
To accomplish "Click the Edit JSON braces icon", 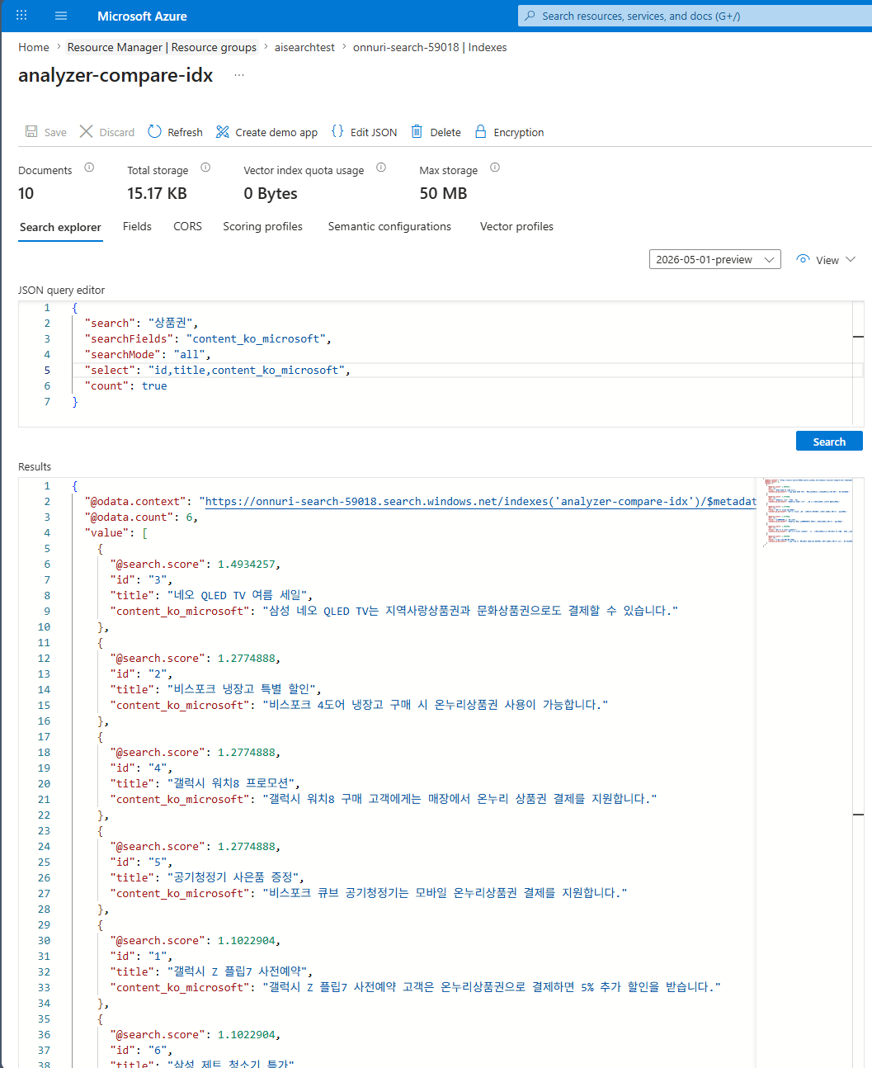I will 337,131.
